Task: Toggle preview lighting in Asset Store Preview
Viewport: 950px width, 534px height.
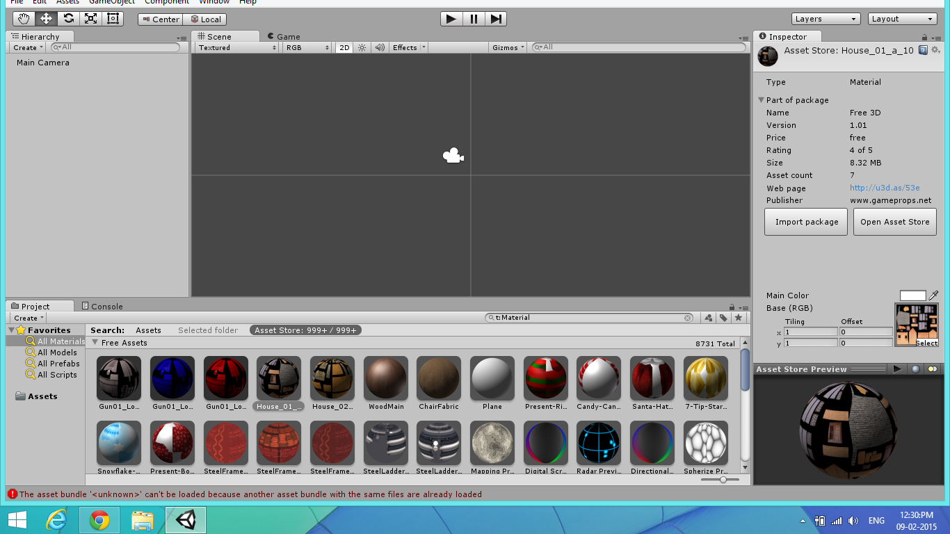Action: pos(933,369)
